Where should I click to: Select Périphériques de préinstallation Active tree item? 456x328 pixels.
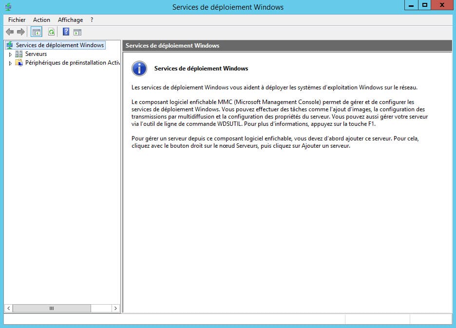(x=73, y=63)
